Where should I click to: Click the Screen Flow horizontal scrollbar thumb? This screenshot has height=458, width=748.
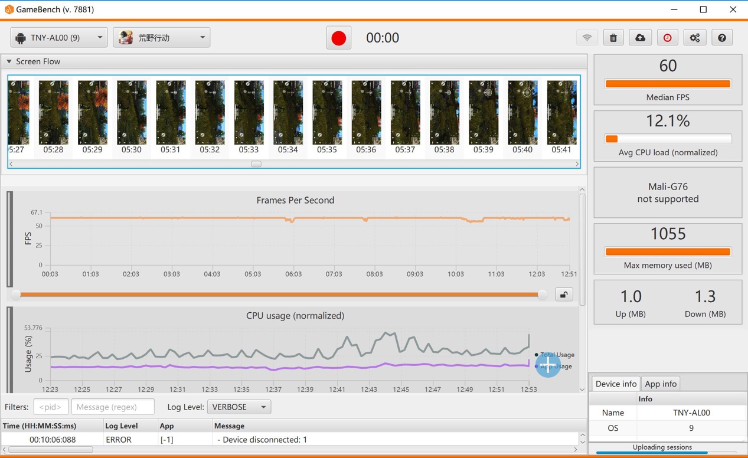256,164
